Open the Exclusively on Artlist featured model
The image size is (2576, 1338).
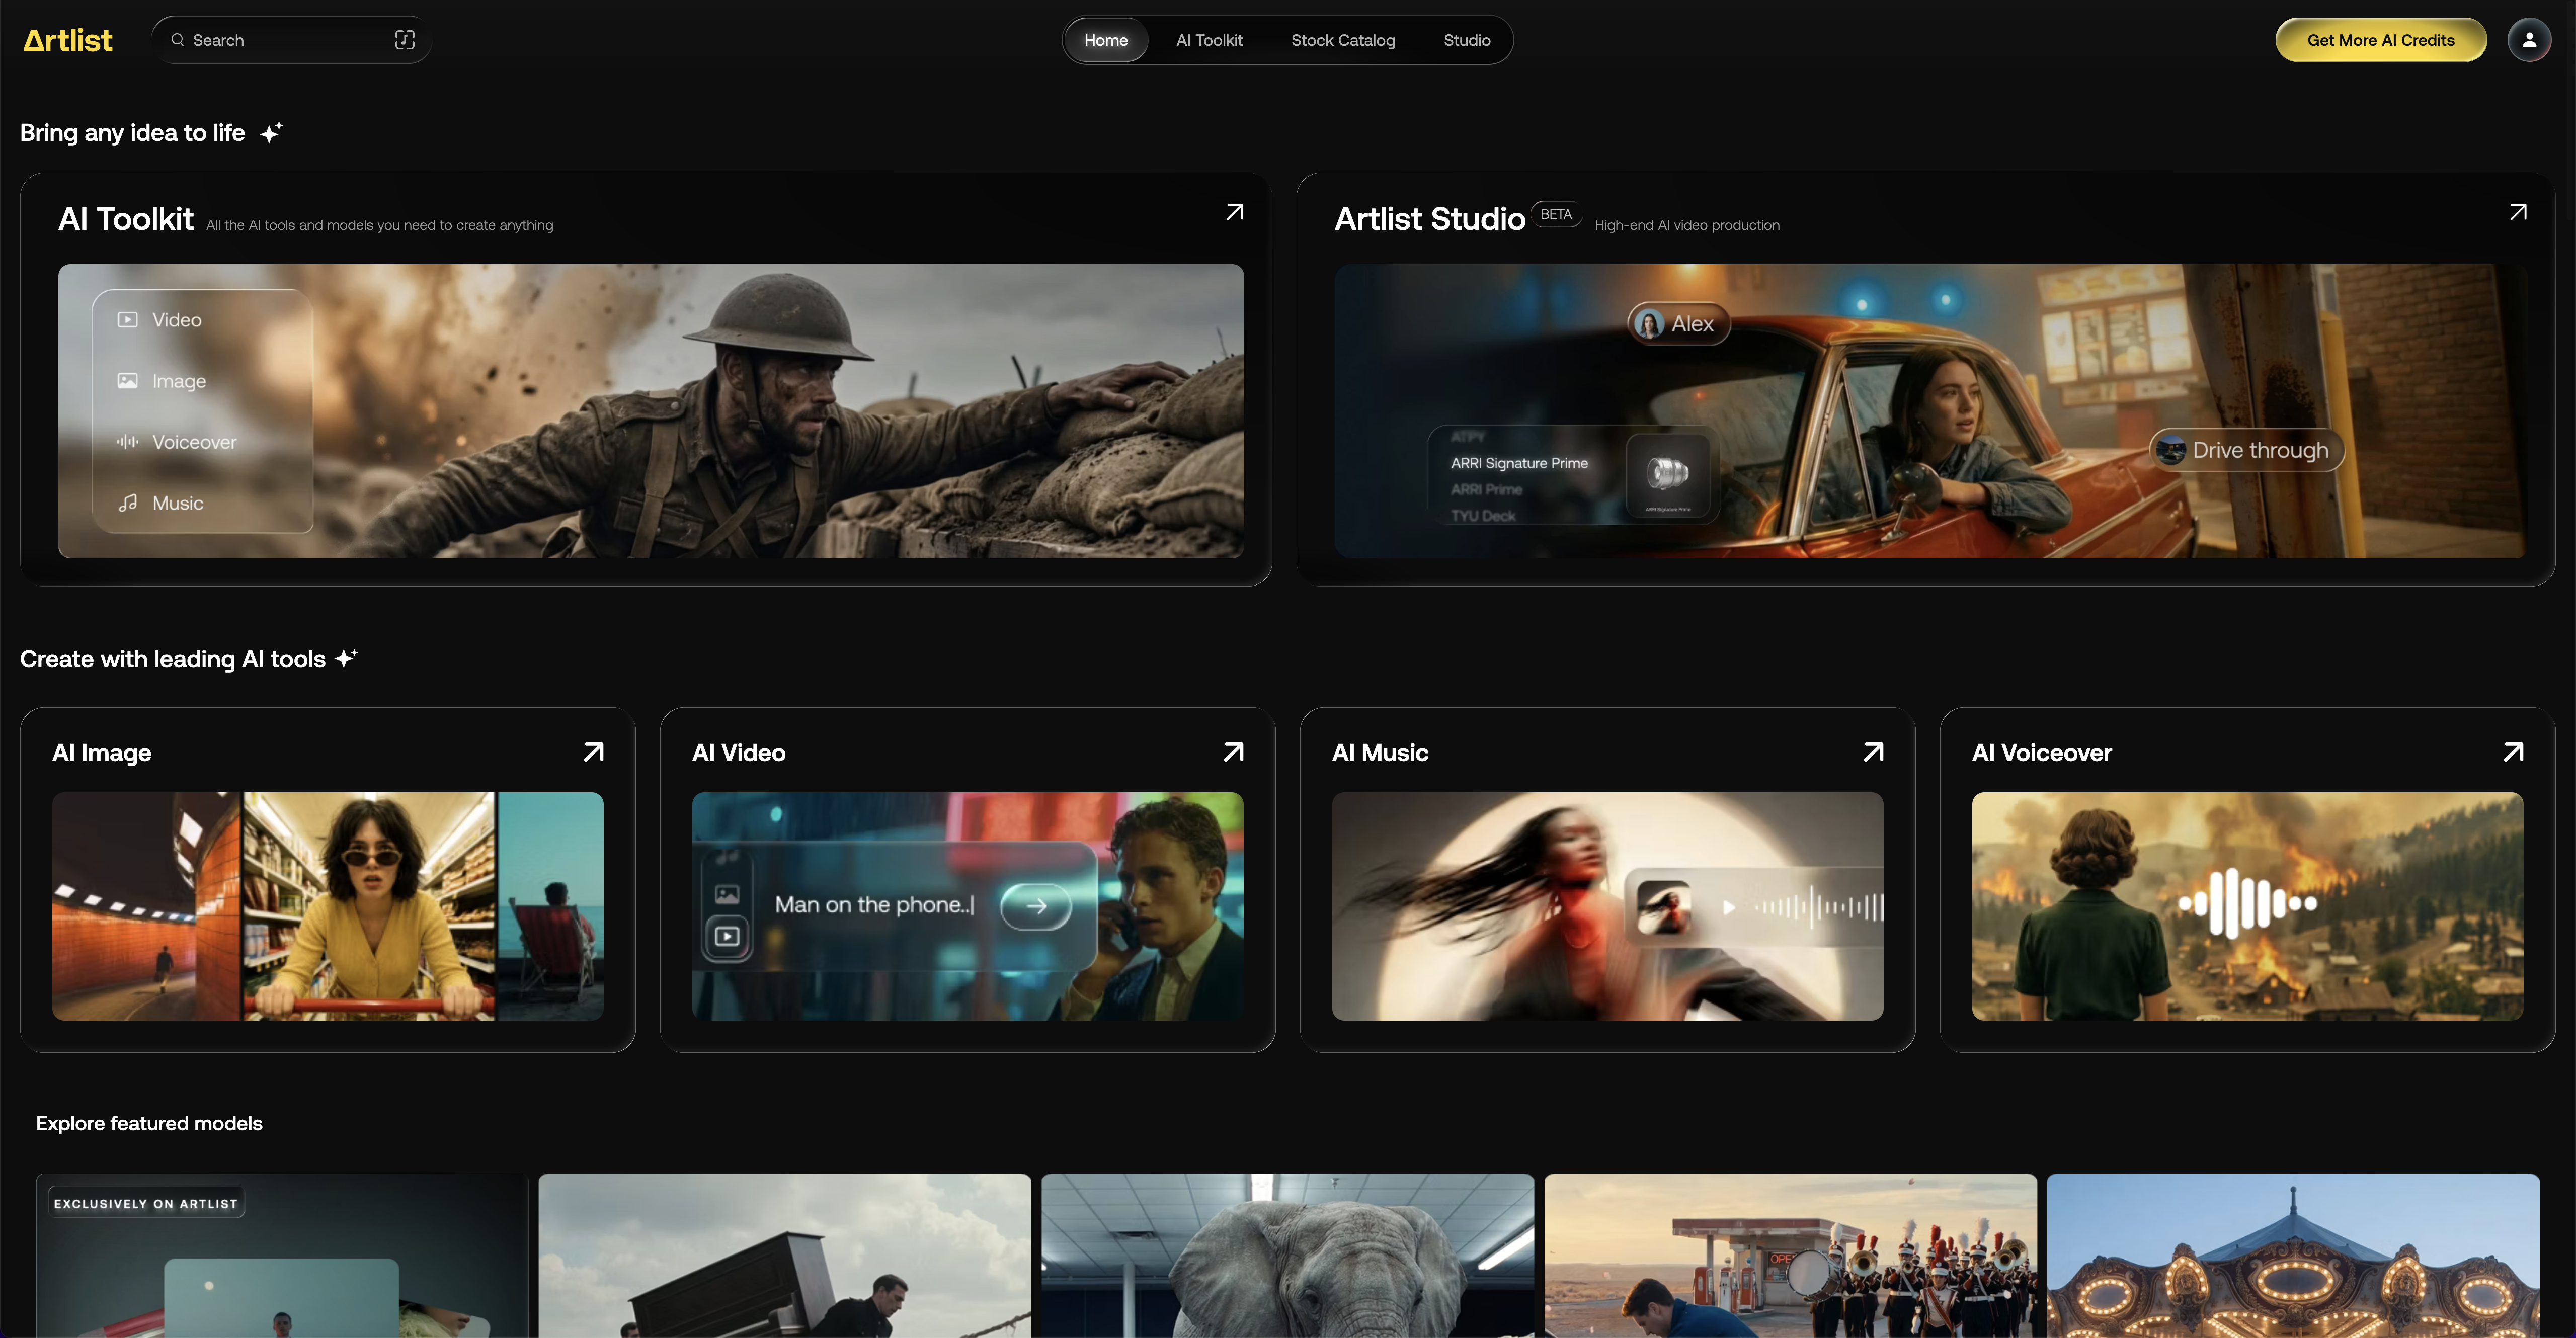[282, 1256]
